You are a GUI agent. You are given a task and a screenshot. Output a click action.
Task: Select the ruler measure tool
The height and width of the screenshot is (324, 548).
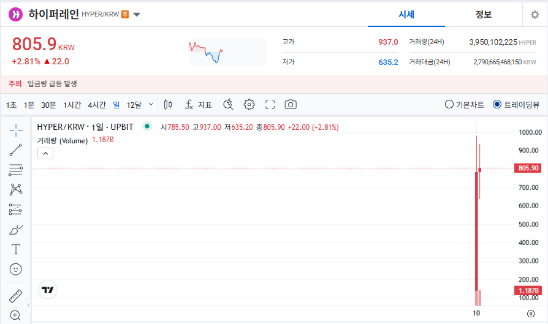point(16,296)
